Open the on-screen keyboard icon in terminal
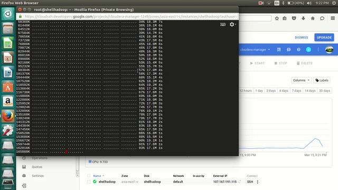338x190 pixels. pos(223,24)
